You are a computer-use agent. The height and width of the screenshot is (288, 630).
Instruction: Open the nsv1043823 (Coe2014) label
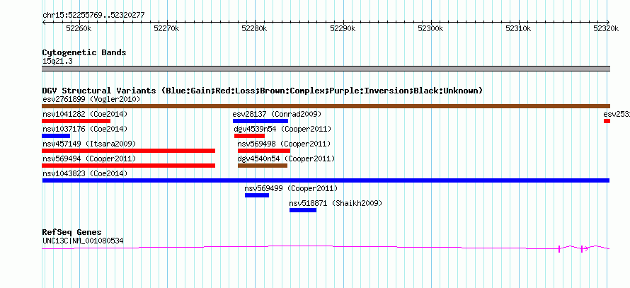point(85,173)
